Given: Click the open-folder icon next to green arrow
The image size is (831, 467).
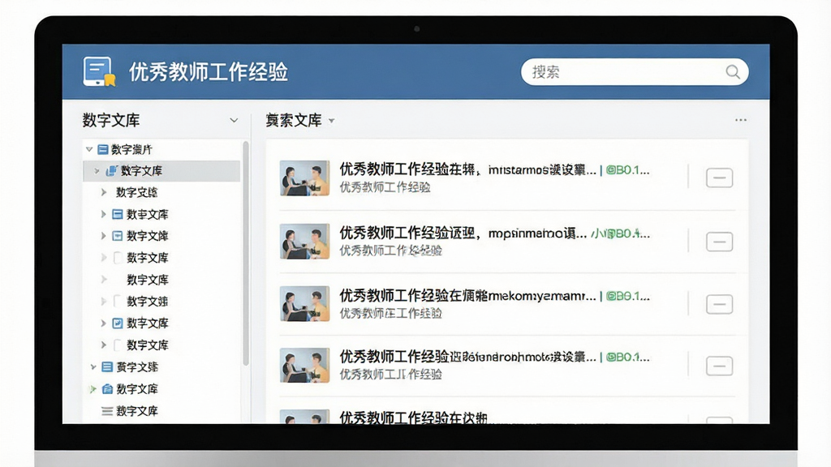Looking at the screenshot, I should tap(107, 389).
